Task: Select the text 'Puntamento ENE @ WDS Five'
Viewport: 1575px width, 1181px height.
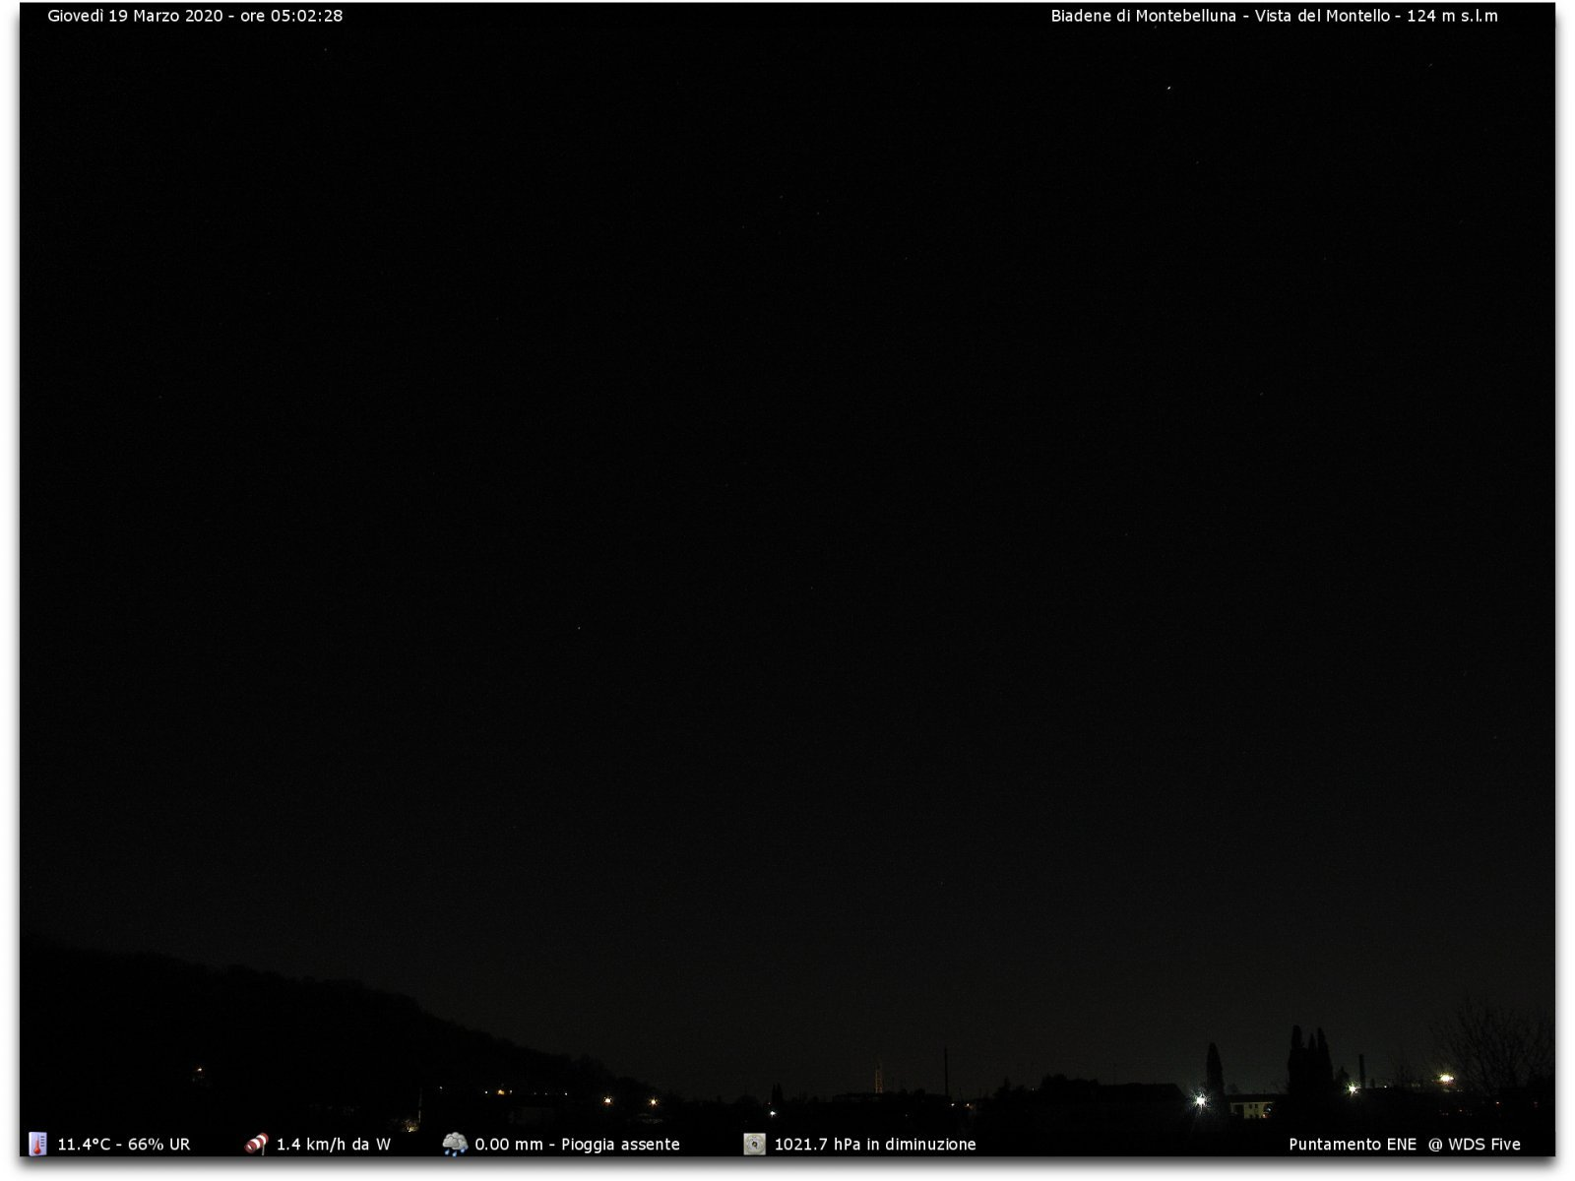Action: tap(1405, 1145)
